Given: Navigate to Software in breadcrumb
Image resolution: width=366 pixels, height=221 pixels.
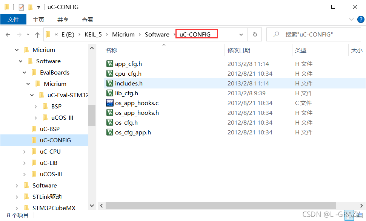Looking at the screenshot, I should (157, 35).
